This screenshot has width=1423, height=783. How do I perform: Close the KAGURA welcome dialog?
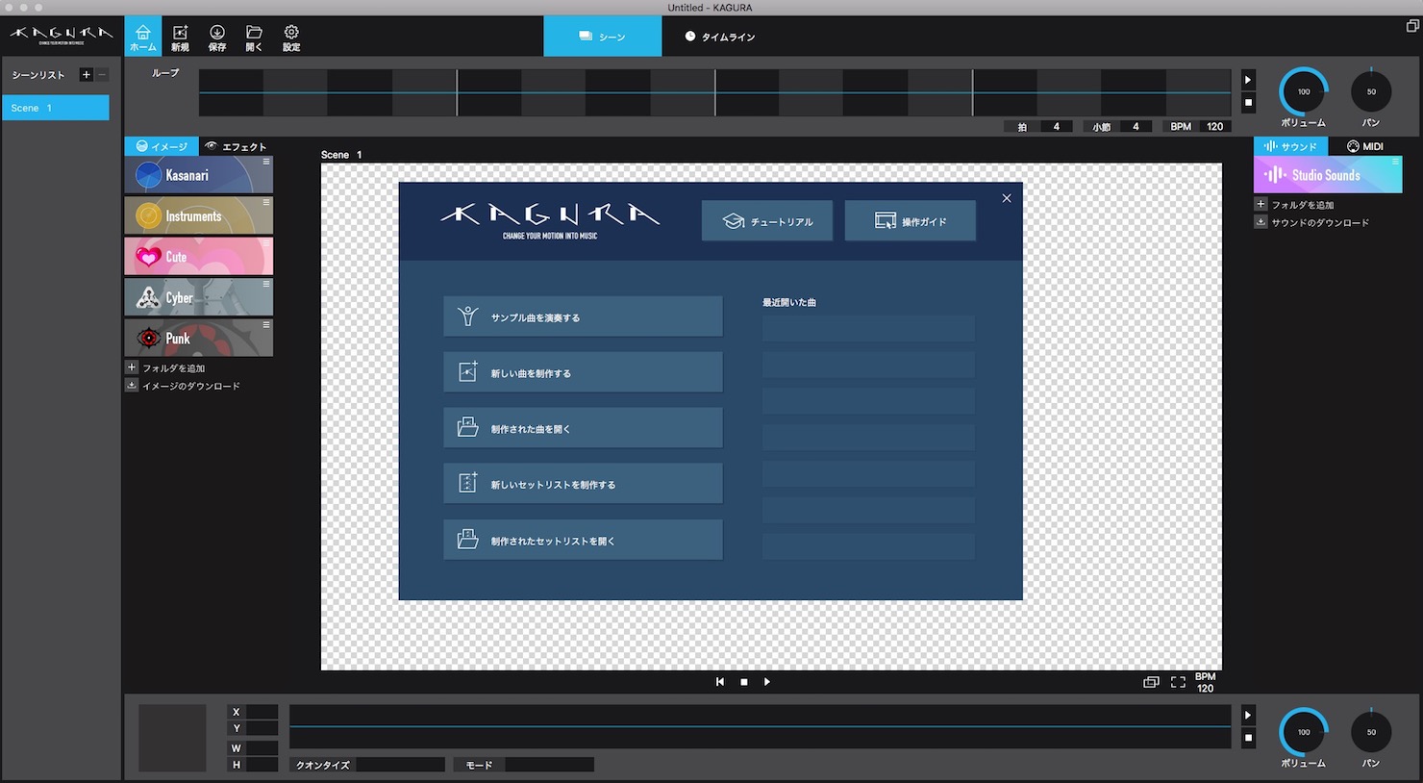click(x=1007, y=198)
